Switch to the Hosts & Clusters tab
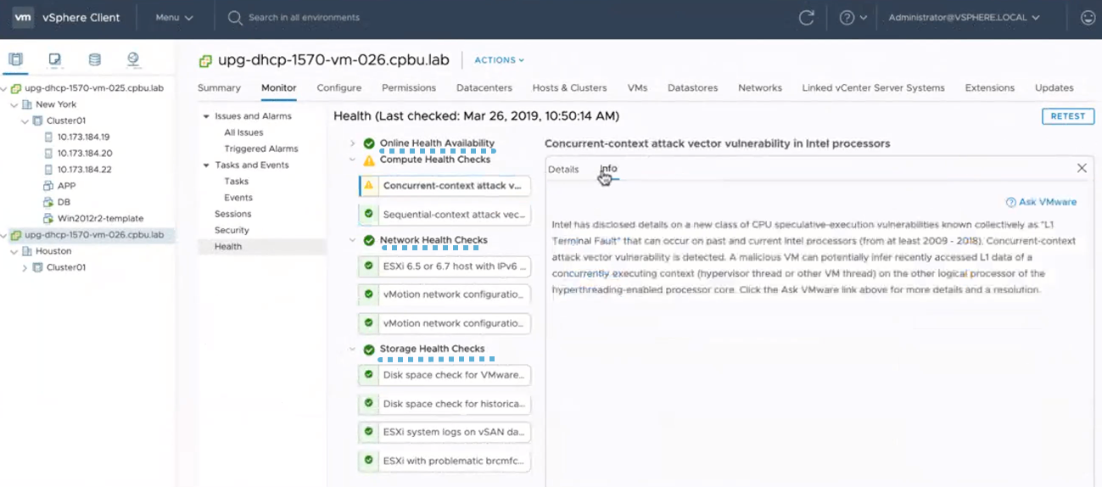This screenshot has height=487, width=1102. 569,87
